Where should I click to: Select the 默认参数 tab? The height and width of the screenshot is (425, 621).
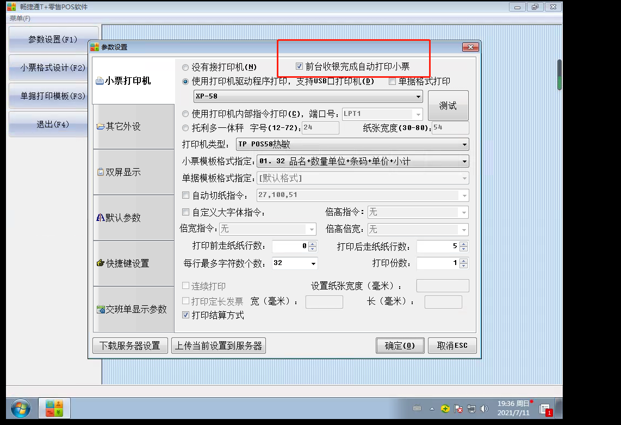click(133, 218)
